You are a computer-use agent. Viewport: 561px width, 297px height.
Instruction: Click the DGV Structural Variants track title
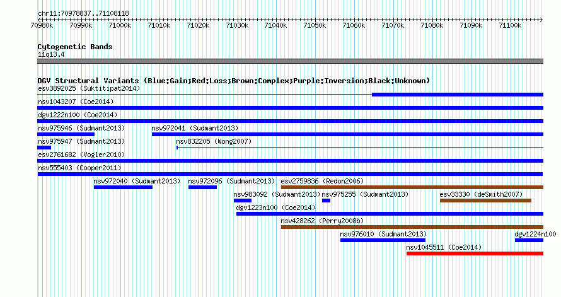pyautogui.click(x=233, y=81)
